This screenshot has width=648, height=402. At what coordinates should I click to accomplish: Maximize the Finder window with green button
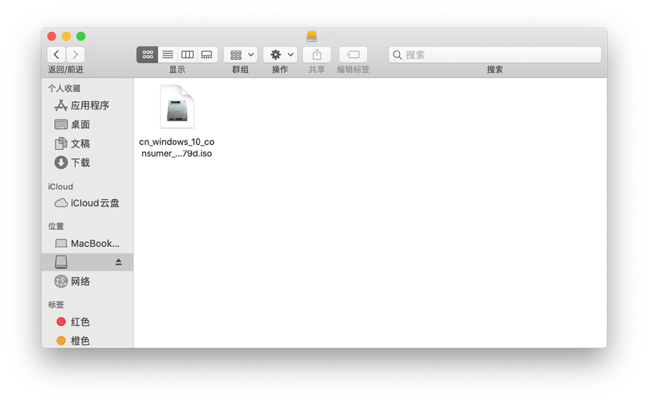(81, 37)
